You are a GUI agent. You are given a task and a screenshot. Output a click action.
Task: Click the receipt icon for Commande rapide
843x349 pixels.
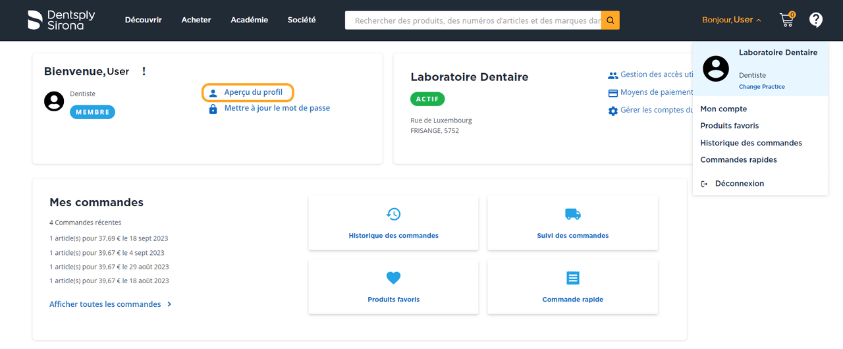click(x=572, y=278)
